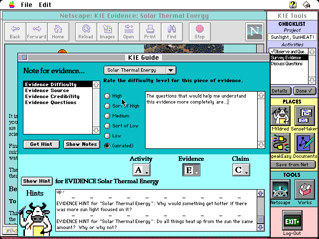Select the Sort of High radio button
Image resolution: width=319 pixels, height=239 pixels.
[107, 106]
